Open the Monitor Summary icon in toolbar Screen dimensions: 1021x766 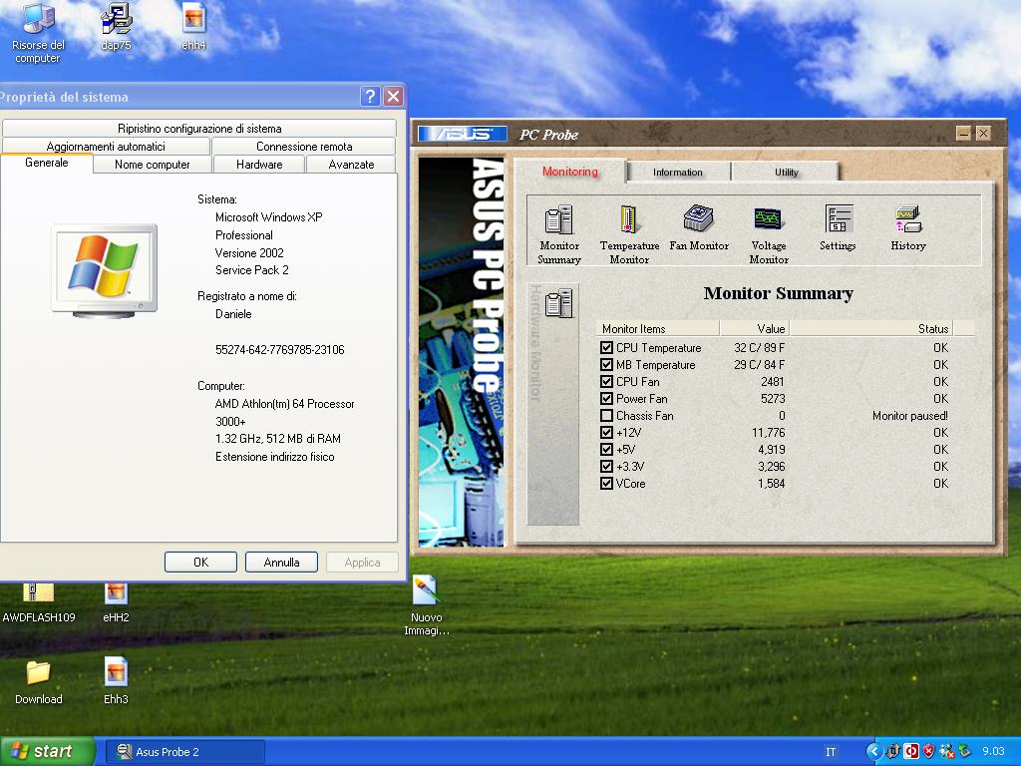click(x=558, y=234)
